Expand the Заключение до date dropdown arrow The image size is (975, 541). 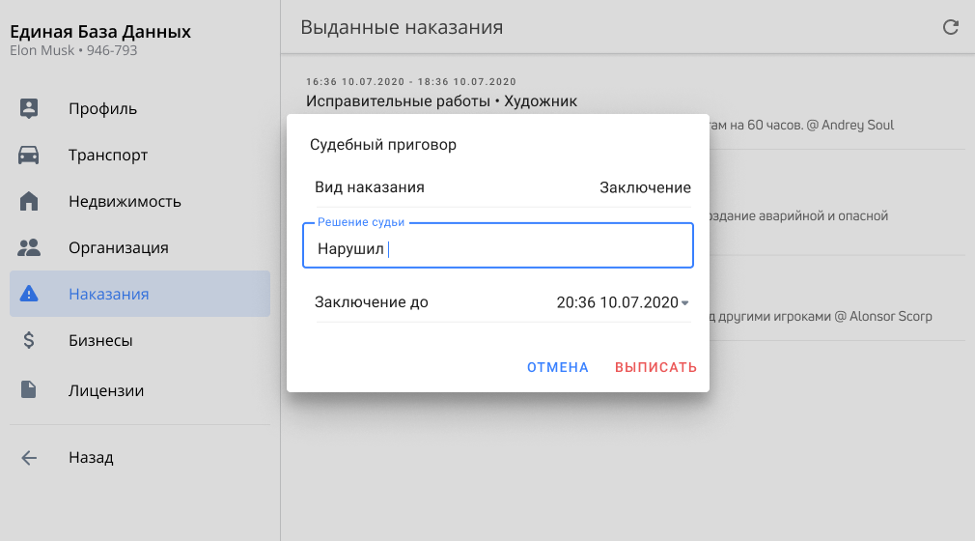[x=685, y=303]
